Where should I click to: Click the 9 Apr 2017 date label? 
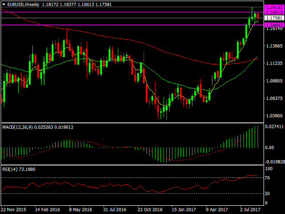tap(217, 209)
